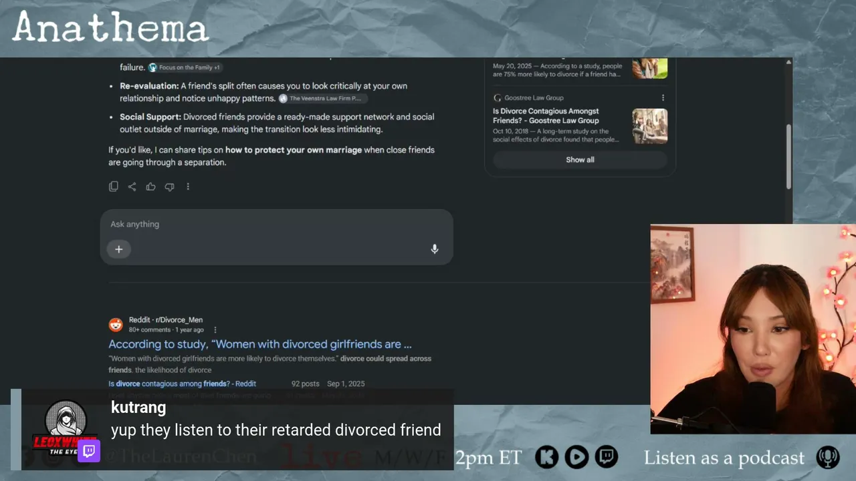Image resolution: width=856 pixels, height=481 pixels.
Task: Click the 'Goostree Law Group' source name
Action: pos(534,98)
